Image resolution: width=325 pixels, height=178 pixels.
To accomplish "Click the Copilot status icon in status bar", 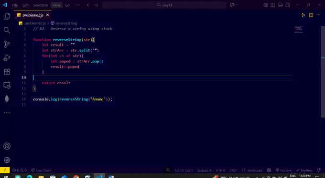I will click(x=269, y=170).
